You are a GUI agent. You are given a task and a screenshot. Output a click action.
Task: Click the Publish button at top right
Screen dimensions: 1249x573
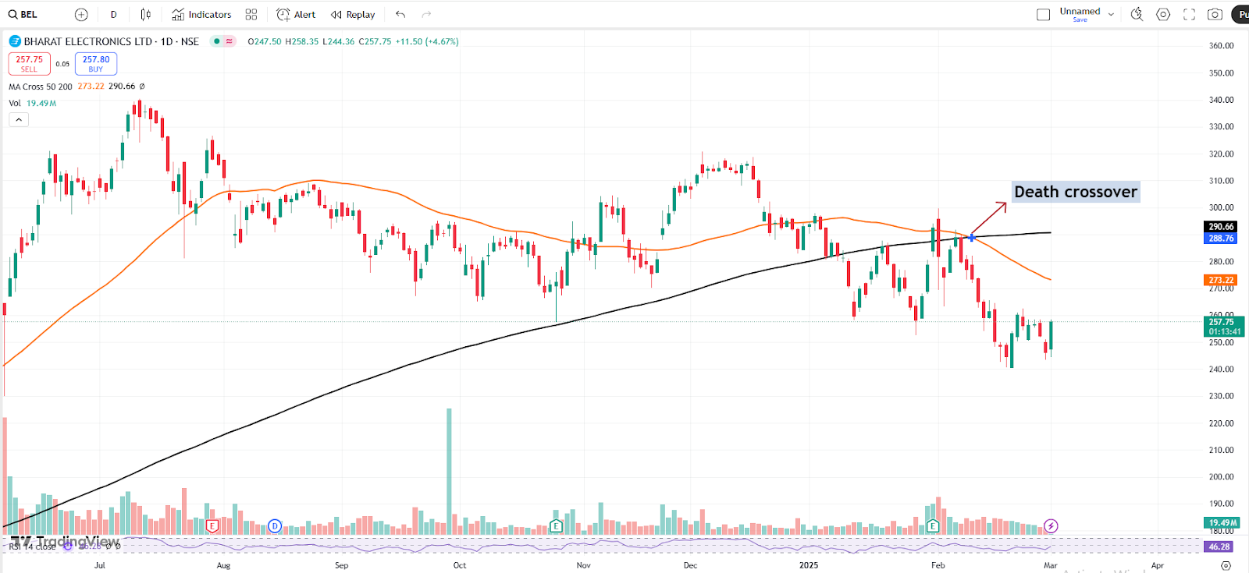pos(1240,14)
